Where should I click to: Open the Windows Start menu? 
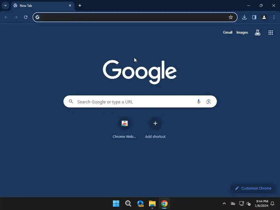(116, 203)
